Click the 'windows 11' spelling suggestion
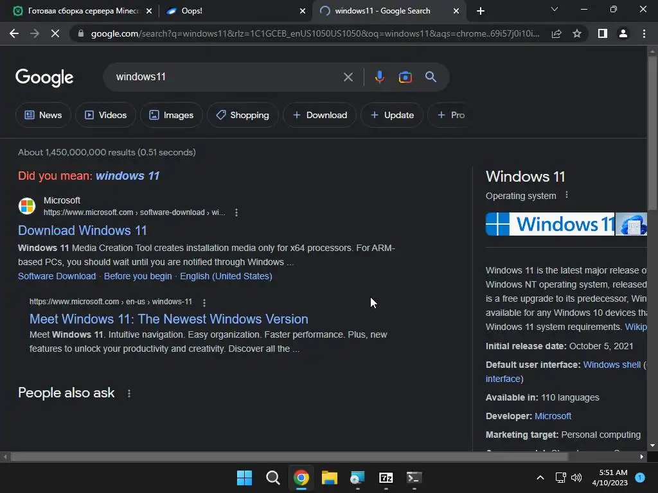 pyautogui.click(x=128, y=176)
